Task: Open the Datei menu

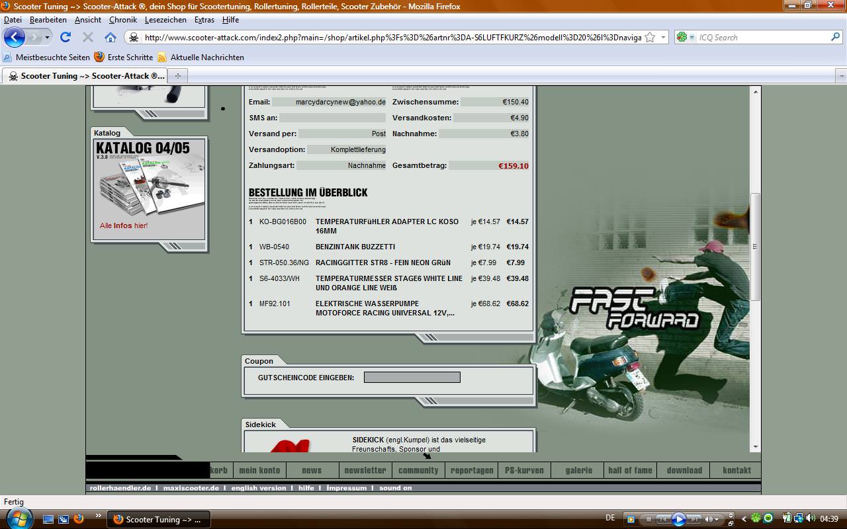Action: click(13, 20)
